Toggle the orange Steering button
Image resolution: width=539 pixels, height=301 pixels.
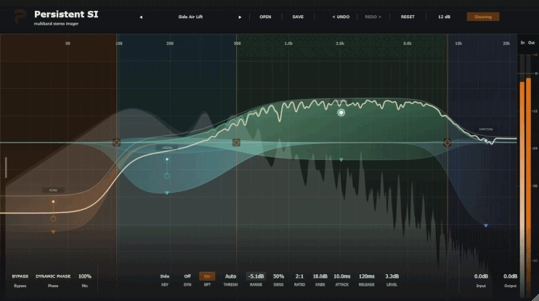[x=483, y=17]
